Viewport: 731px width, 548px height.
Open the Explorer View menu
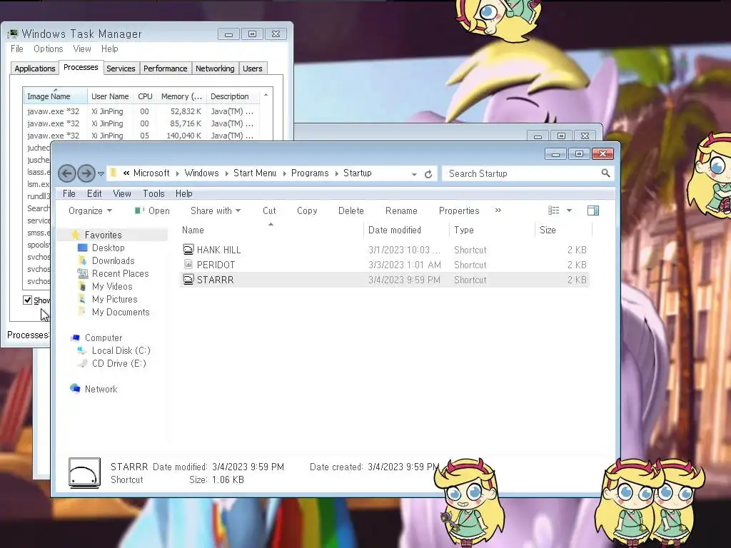tap(121, 193)
